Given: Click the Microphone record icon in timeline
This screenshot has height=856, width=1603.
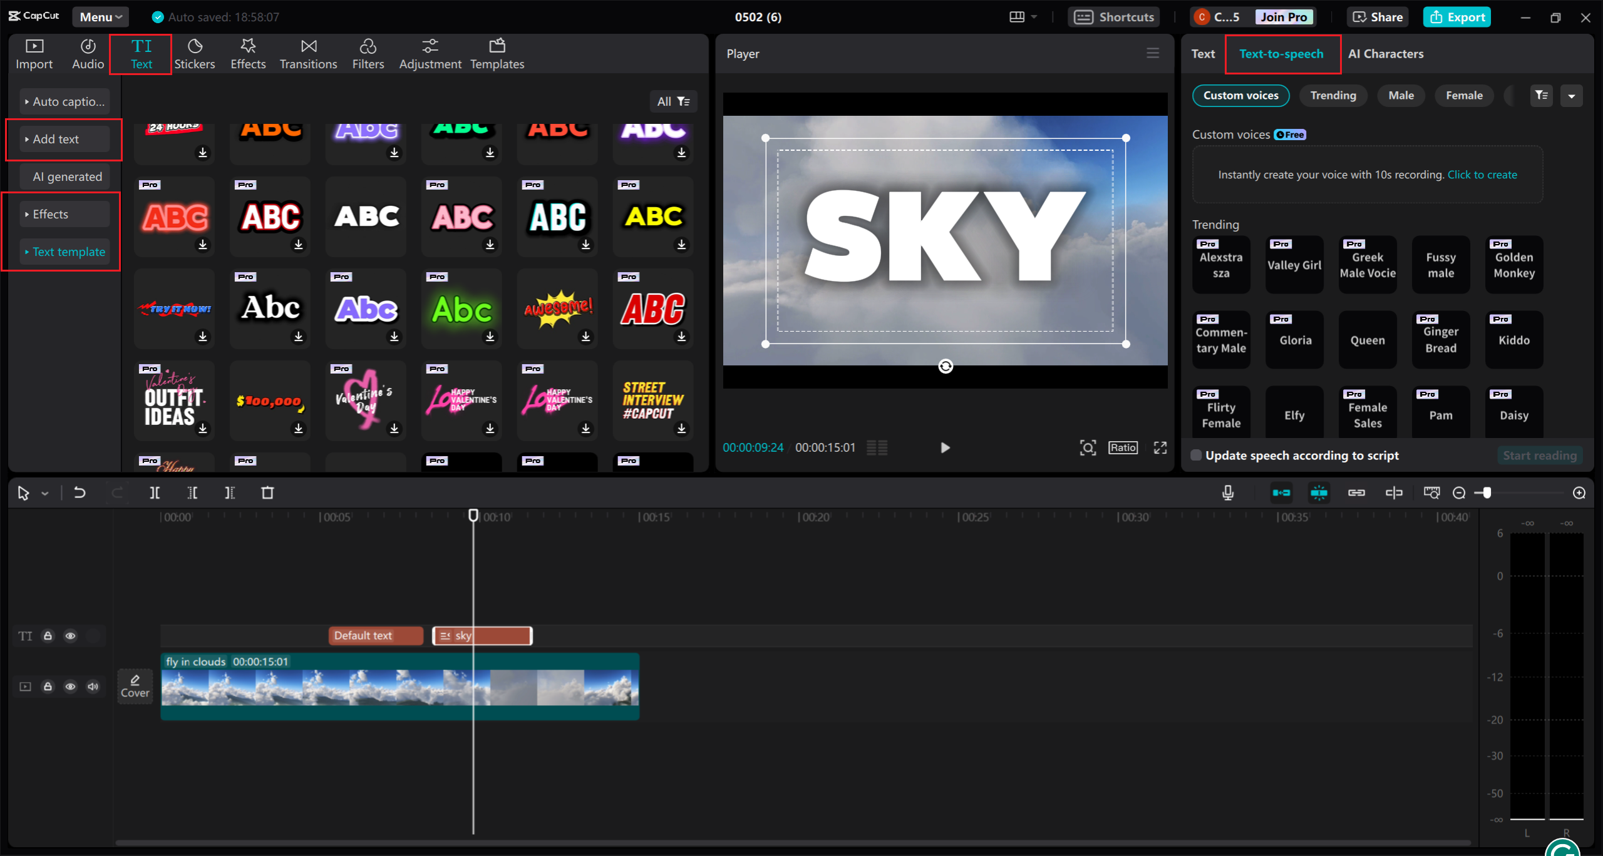Looking at the screenshot, I should pyautogui.click(x=1228, y=492).
